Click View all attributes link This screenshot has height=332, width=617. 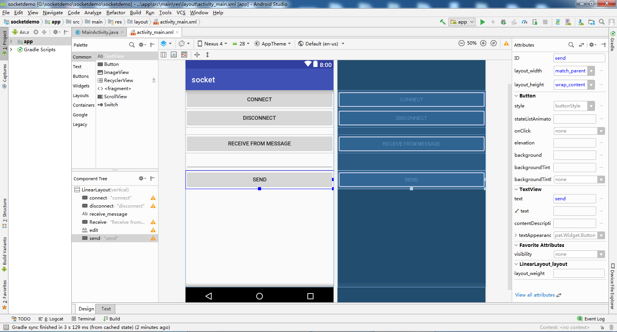tap(535, 295)
